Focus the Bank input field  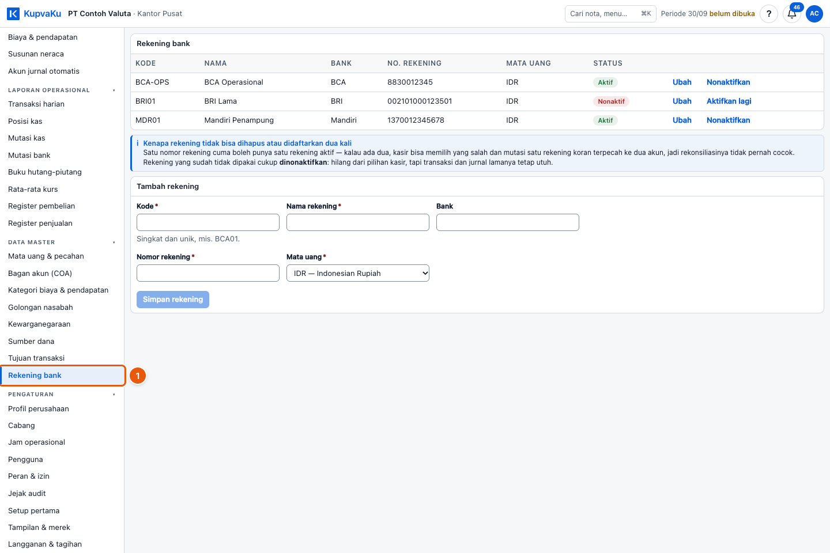pyautogui.click(x=508, y=222)
